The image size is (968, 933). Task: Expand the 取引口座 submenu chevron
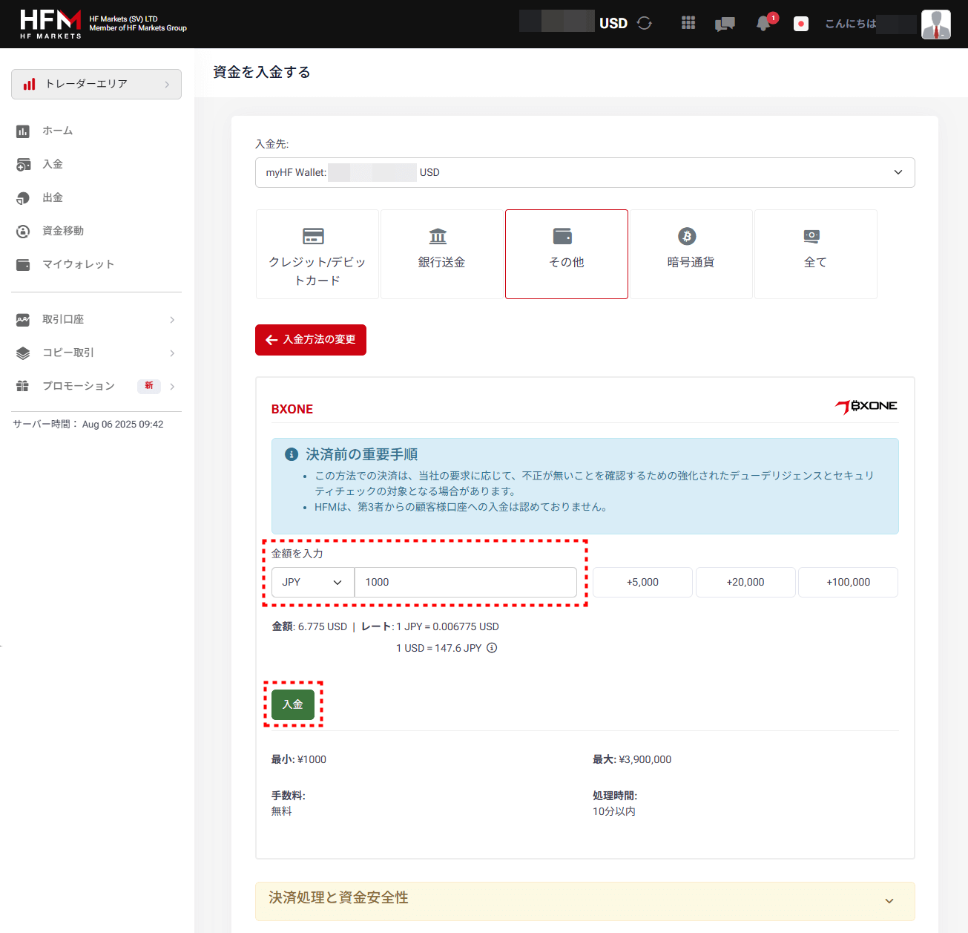(x=172, y=320)
